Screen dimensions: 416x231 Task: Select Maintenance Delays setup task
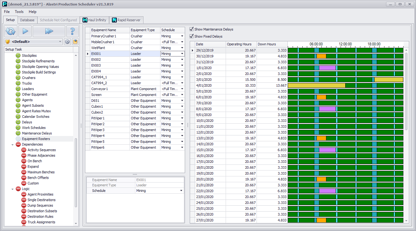37,133
